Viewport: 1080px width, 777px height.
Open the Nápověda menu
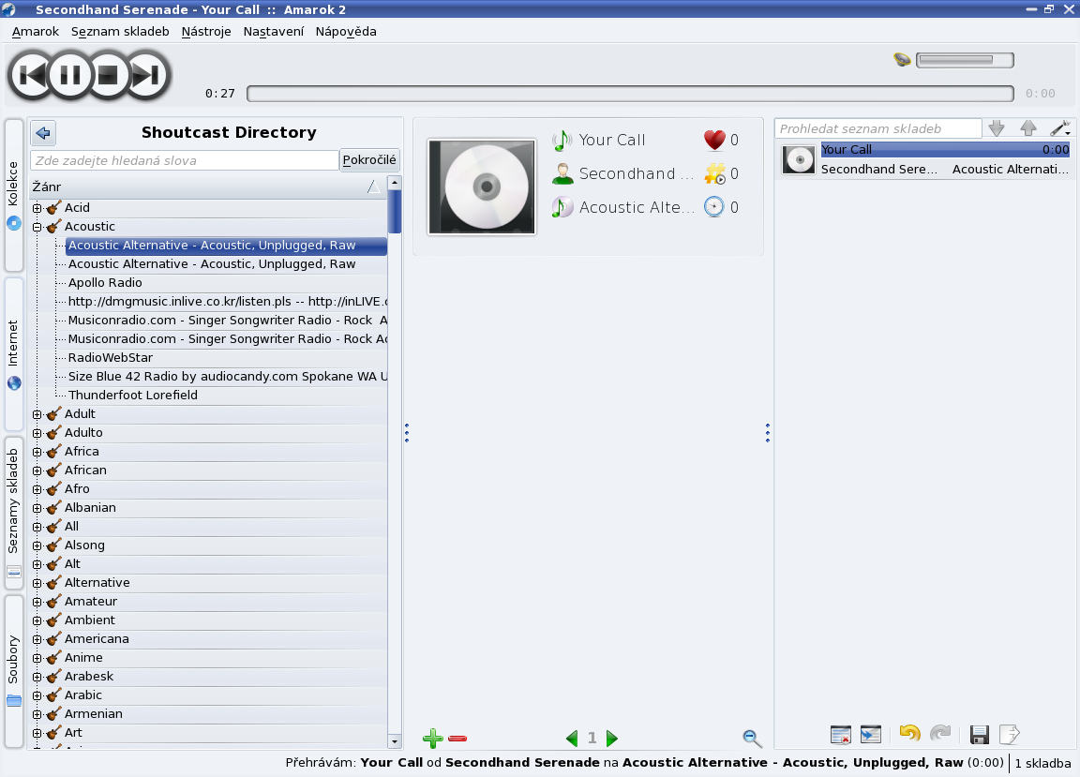coord(346,32)
